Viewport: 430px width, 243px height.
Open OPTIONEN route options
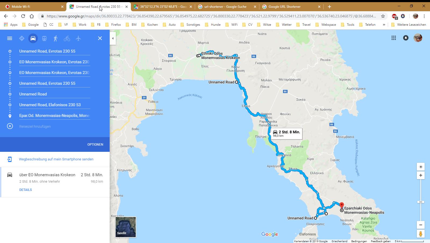95,144
